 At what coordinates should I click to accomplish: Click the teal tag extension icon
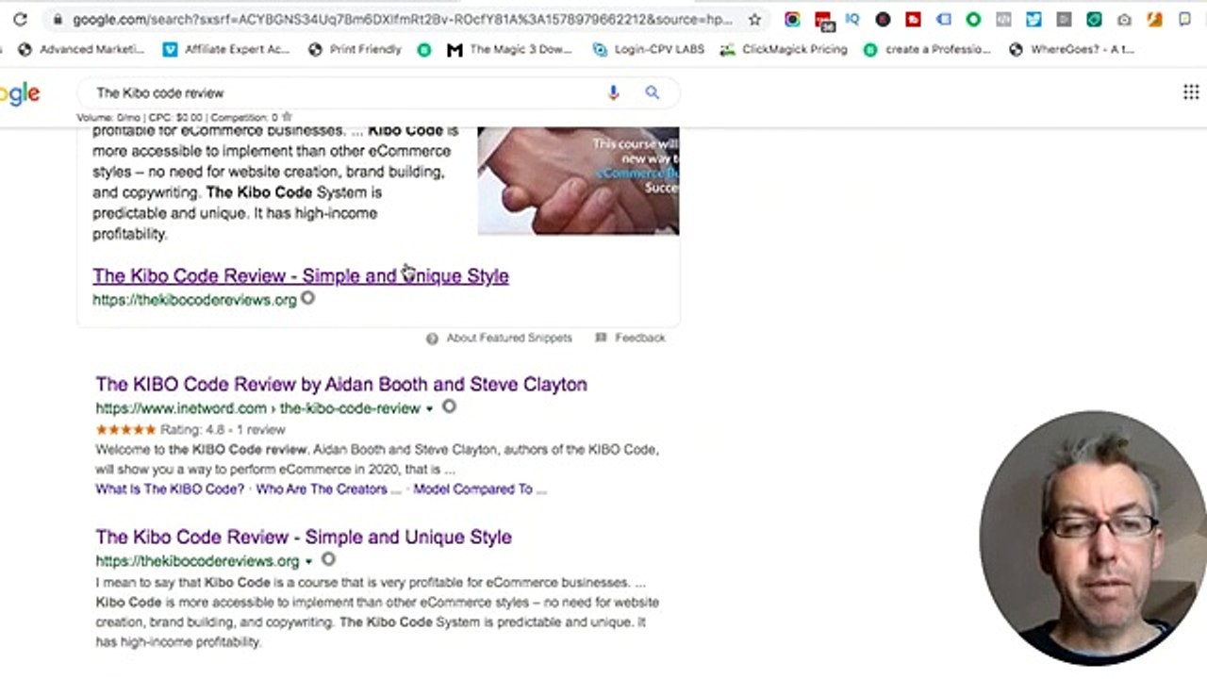coord(1094,19)
